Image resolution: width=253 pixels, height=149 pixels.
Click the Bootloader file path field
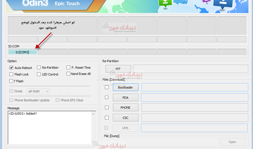point(195,87)
